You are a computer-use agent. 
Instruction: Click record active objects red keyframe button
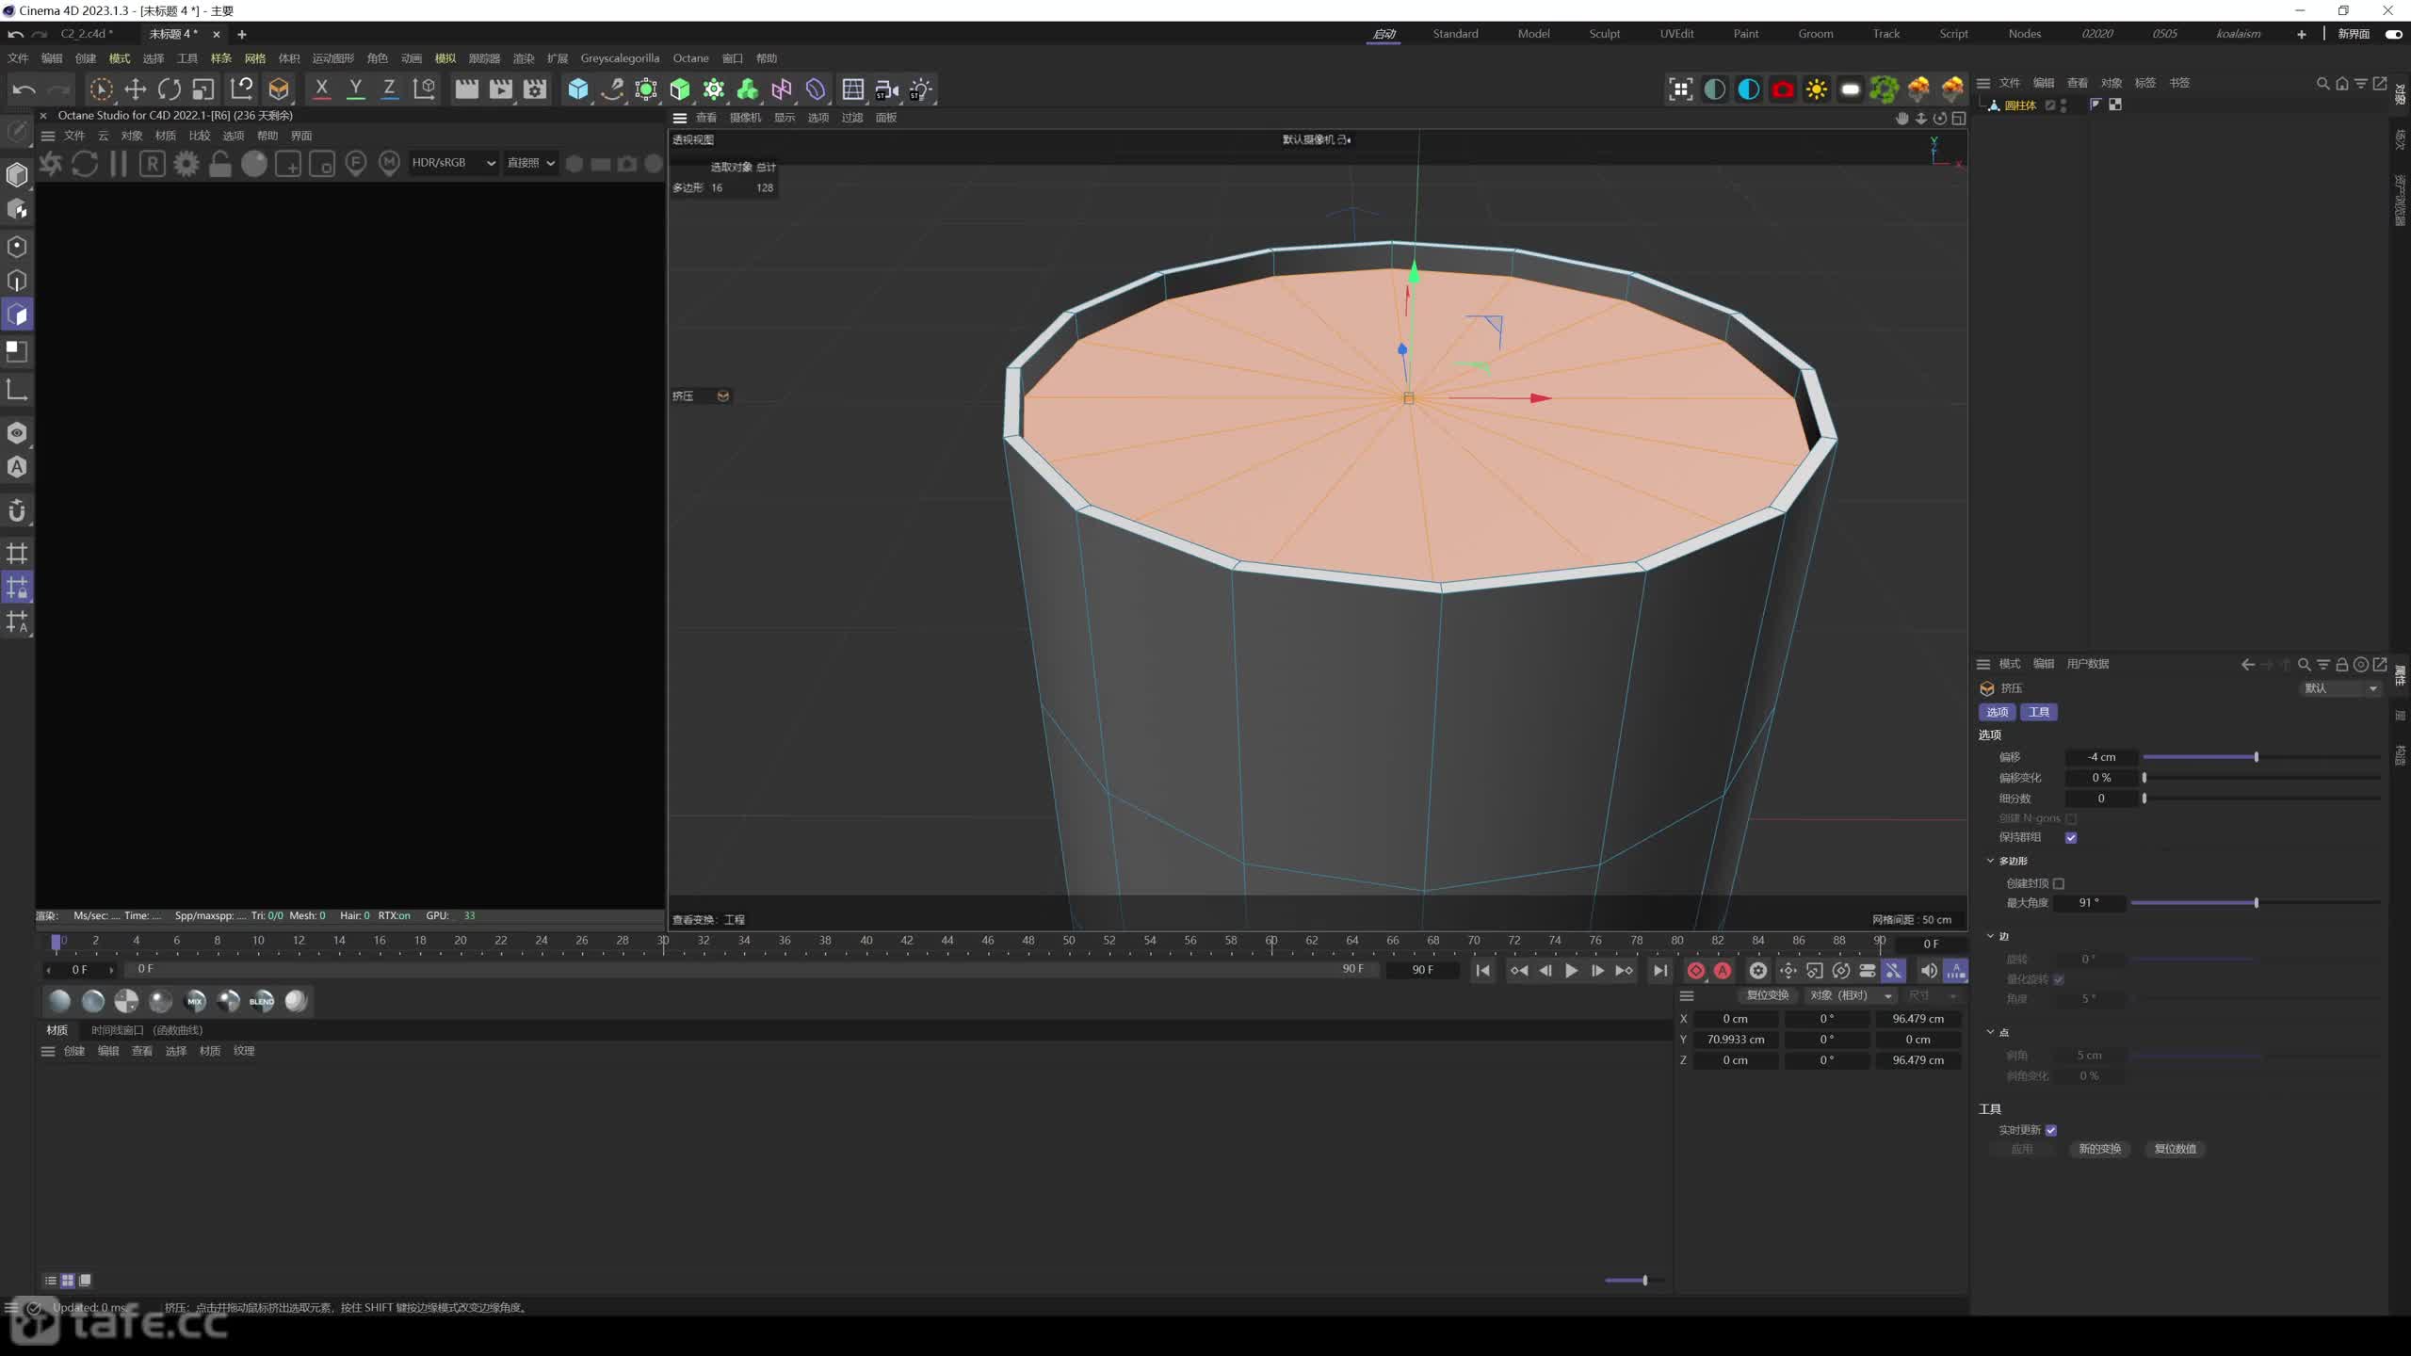[1696, 970]
